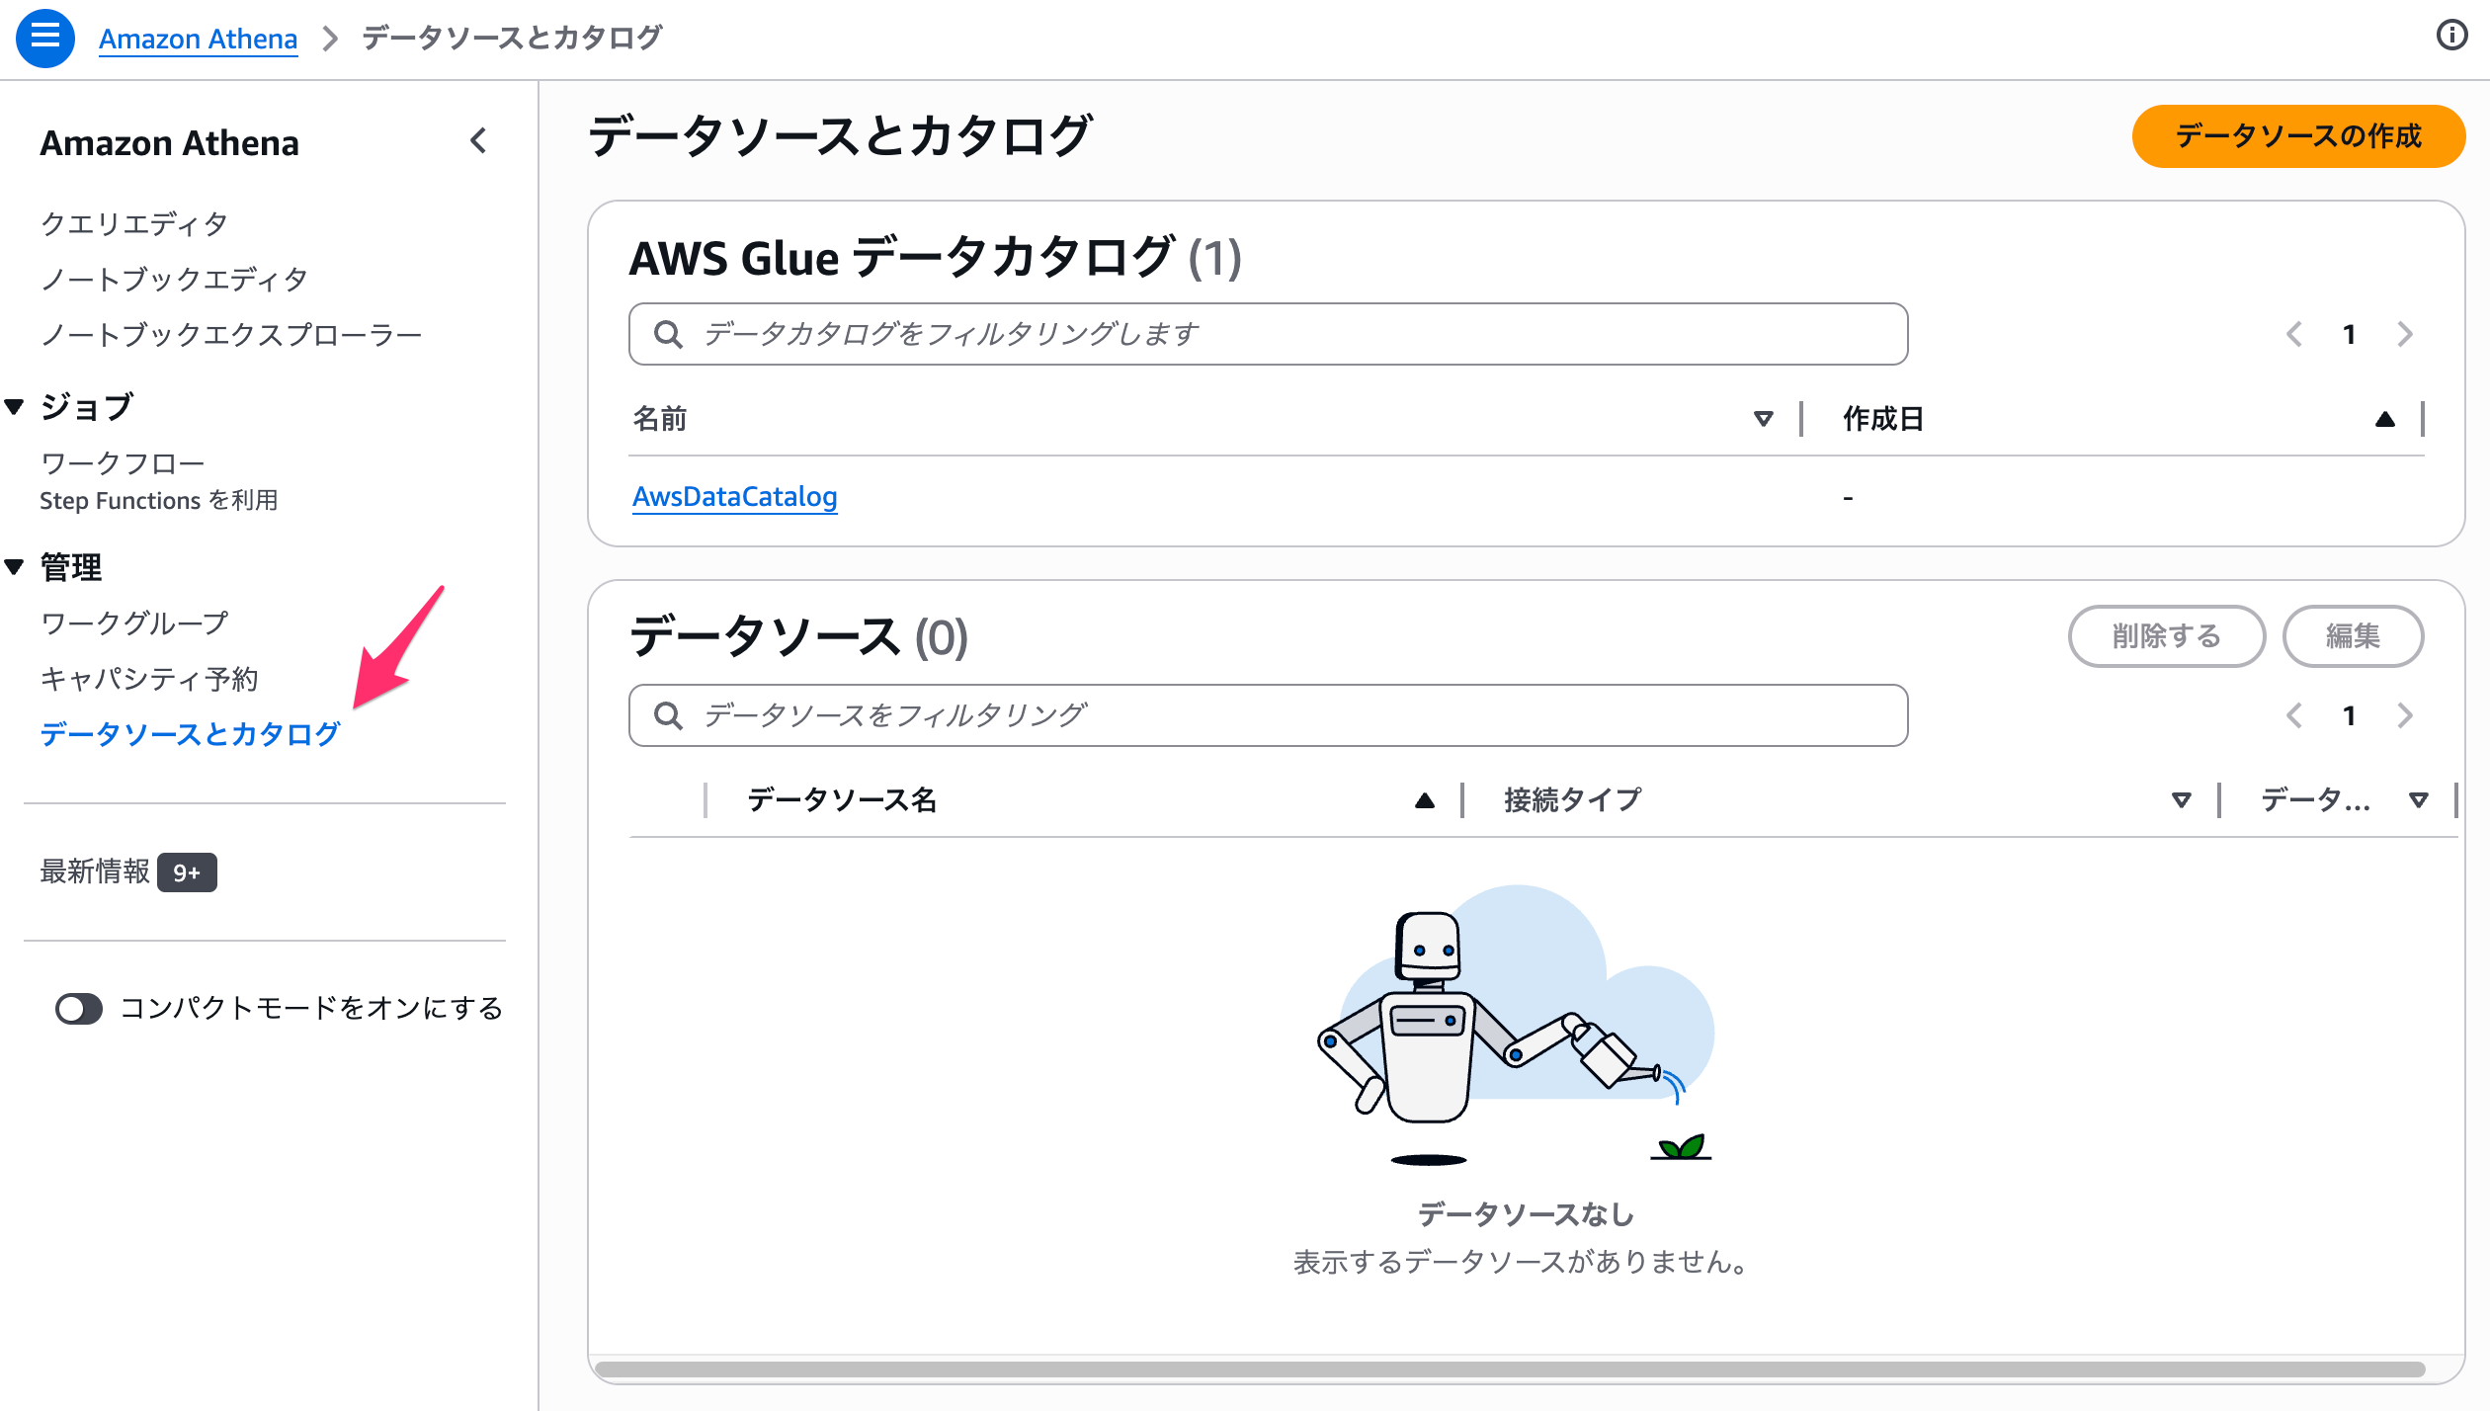
Task: Go to next page in Glue catalog pagination
Action: coord(2405,334)
